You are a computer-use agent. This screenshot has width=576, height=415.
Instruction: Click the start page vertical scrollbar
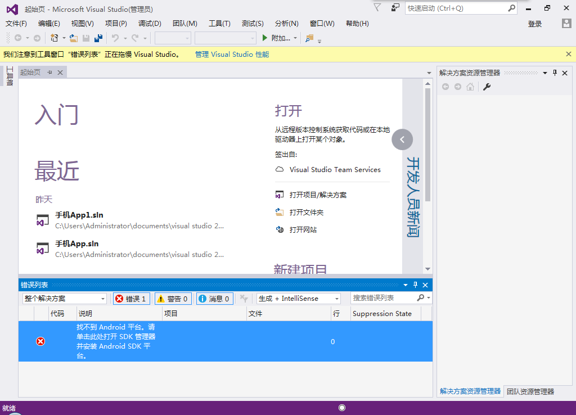click(427, 145)
